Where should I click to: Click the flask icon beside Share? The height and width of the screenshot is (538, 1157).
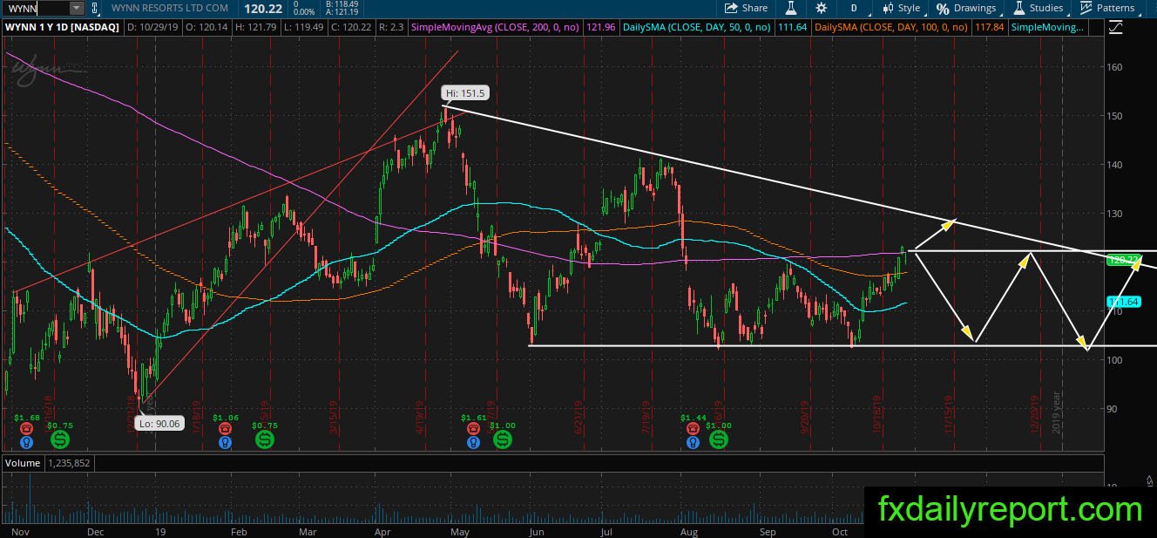[791, 8]
